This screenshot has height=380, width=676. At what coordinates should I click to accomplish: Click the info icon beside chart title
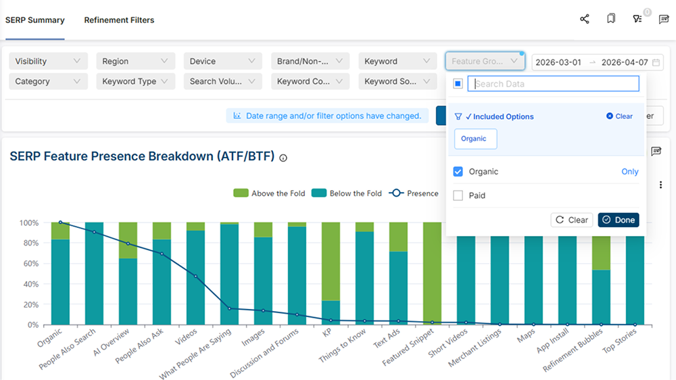point(283,158)
